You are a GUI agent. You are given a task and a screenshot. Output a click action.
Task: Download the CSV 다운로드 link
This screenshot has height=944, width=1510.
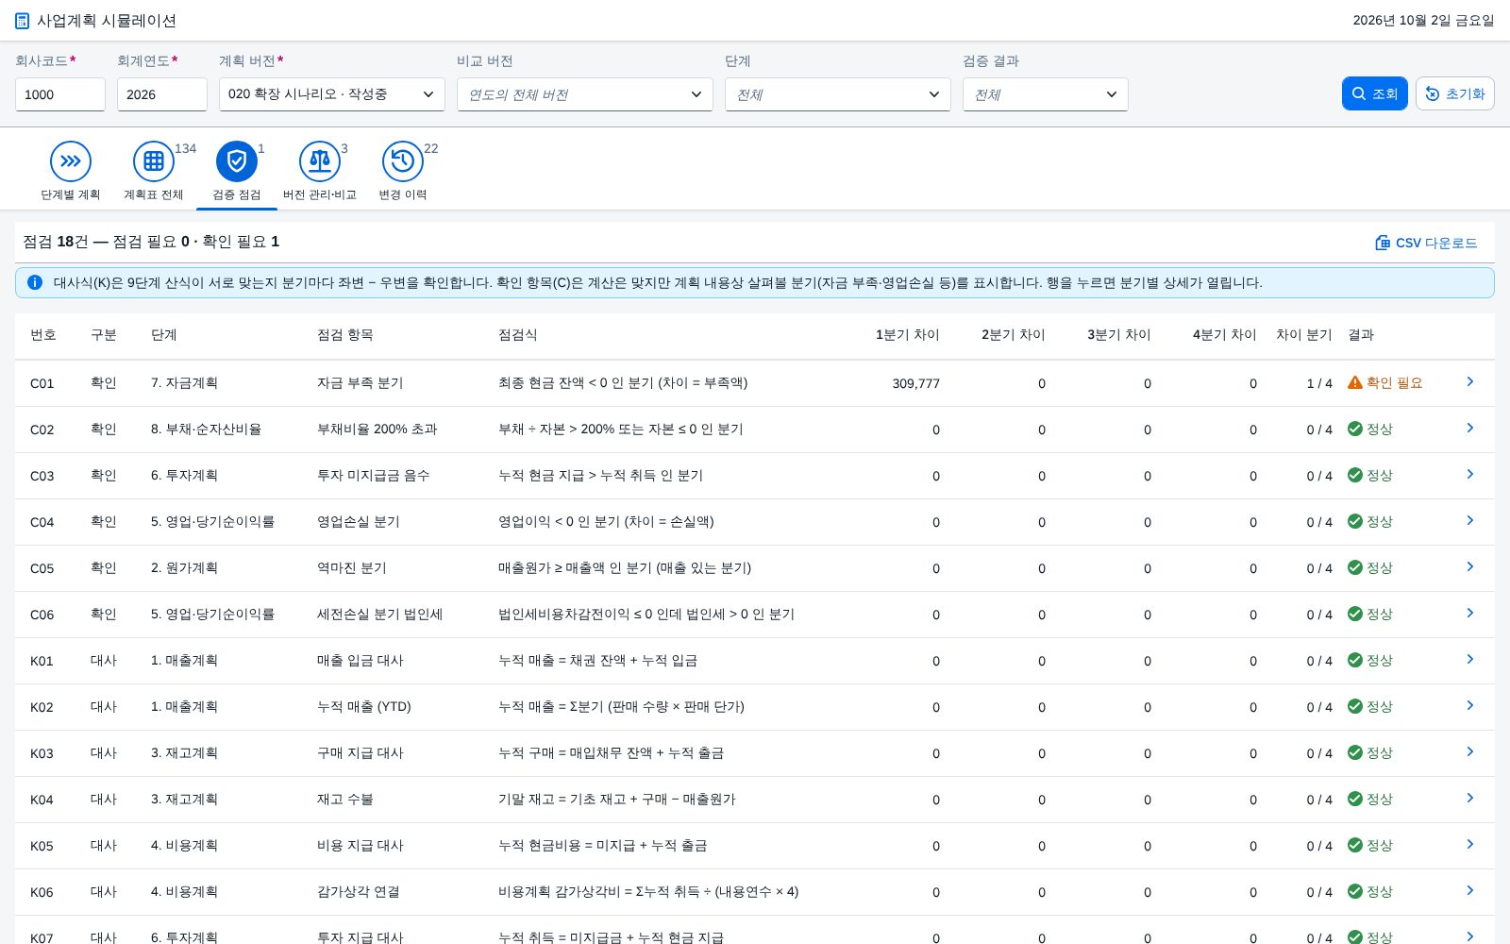pos(1426,243)
